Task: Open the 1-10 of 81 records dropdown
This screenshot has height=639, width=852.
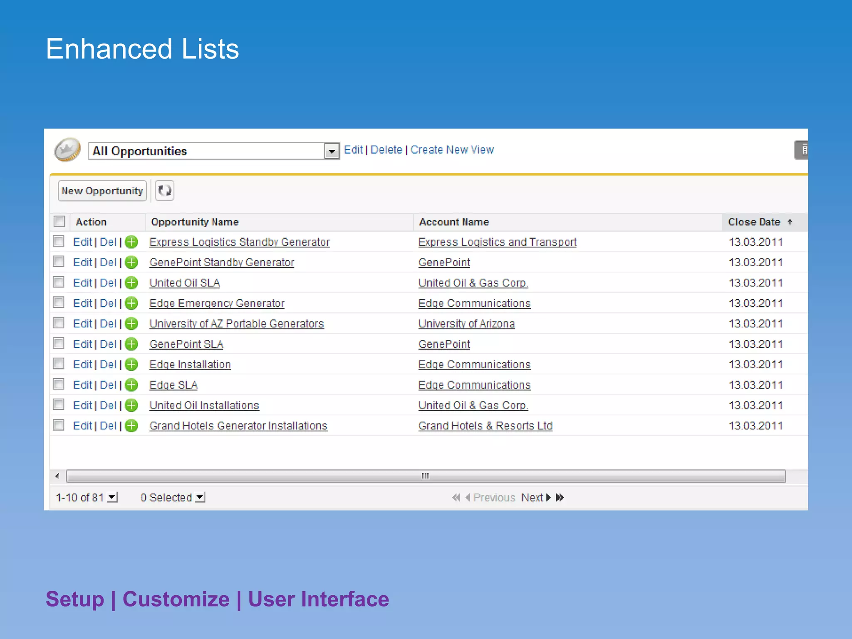Action: pos(112,497)
